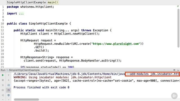Click 'newBuilder' method call on line 16
The width and height of the screenshot is (180, 101).
click(62, 44)
